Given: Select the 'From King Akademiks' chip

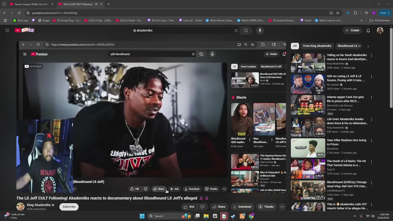Looking at the screenshot, I should click(x=317, y=46).
